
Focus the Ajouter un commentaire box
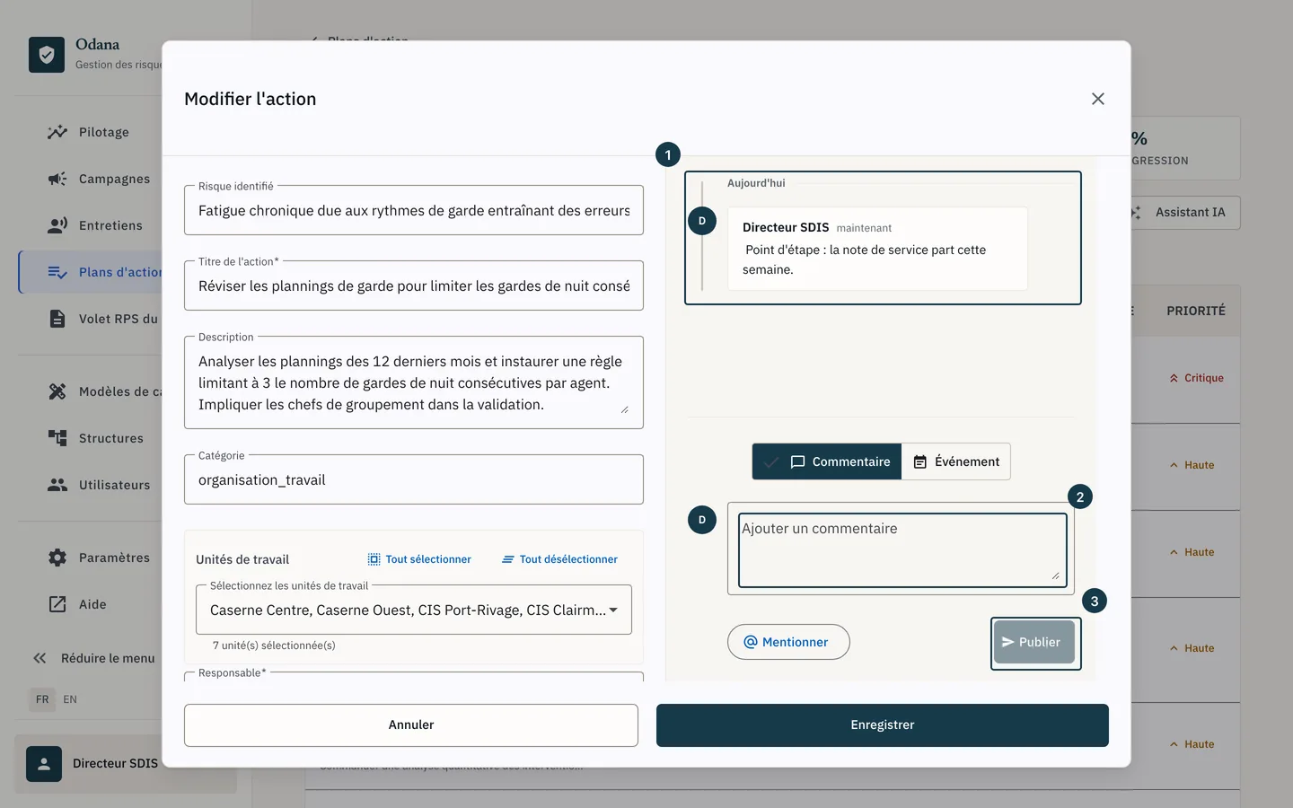click(902, 550)
